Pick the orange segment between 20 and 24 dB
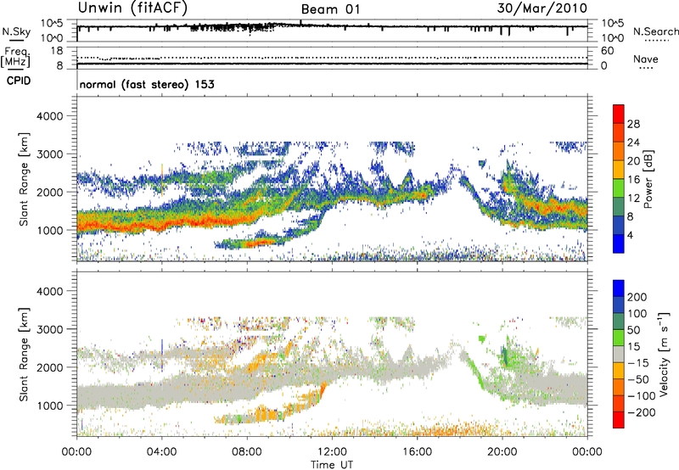Screen dimensions: 679x470 (619, 152)
